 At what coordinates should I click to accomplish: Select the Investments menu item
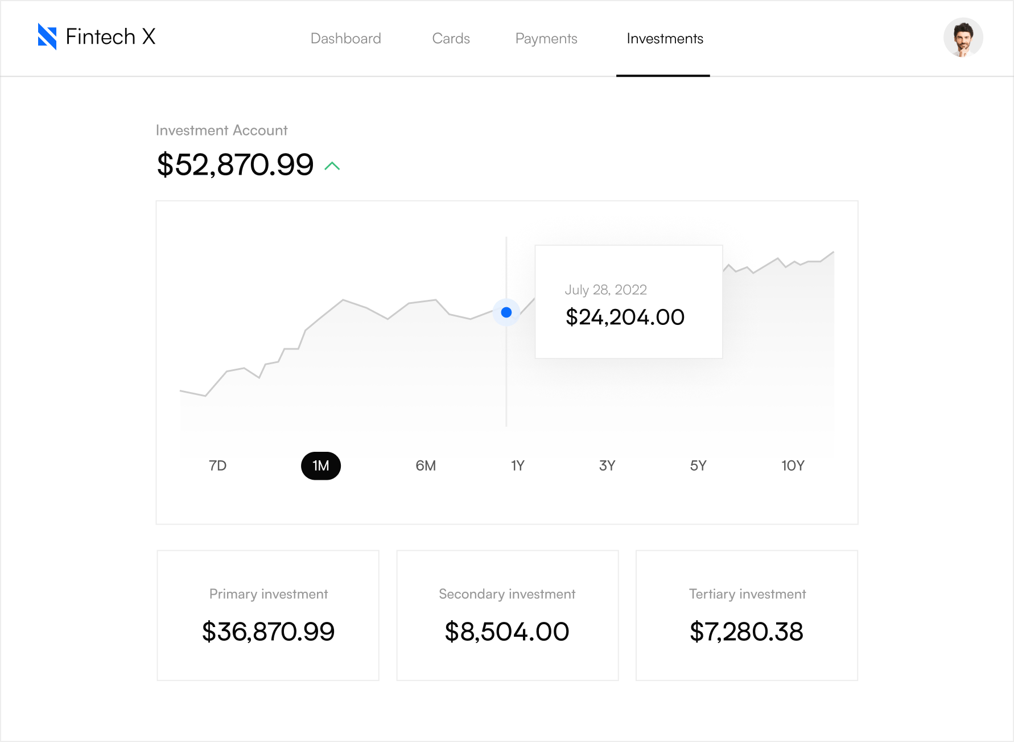[x=664, y=38]
